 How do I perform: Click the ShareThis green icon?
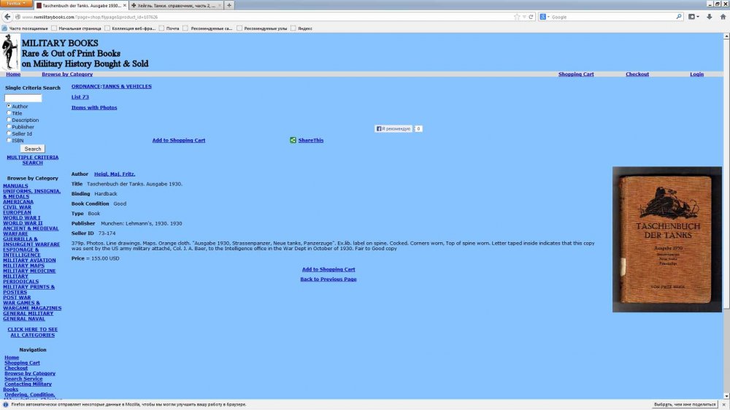293,140
